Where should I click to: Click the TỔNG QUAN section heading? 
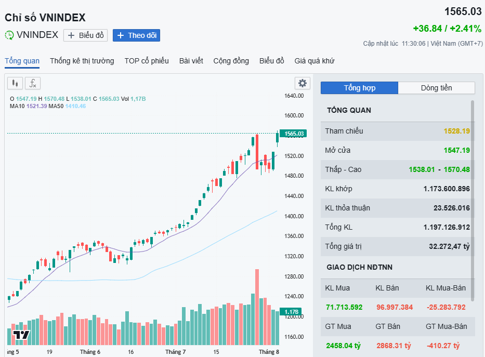click(x=349, y=110)
